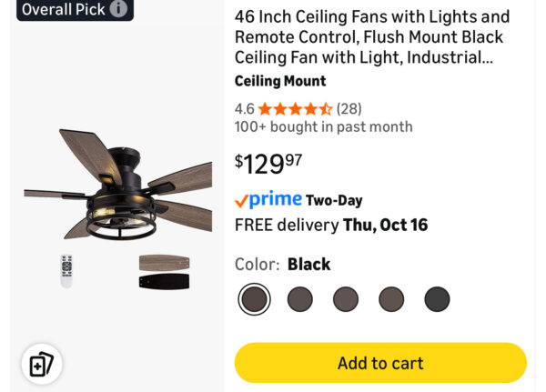Click the remote control picture in the image
Image resolution: width=546 pixels, height=392 pixels.
point(66,270)
